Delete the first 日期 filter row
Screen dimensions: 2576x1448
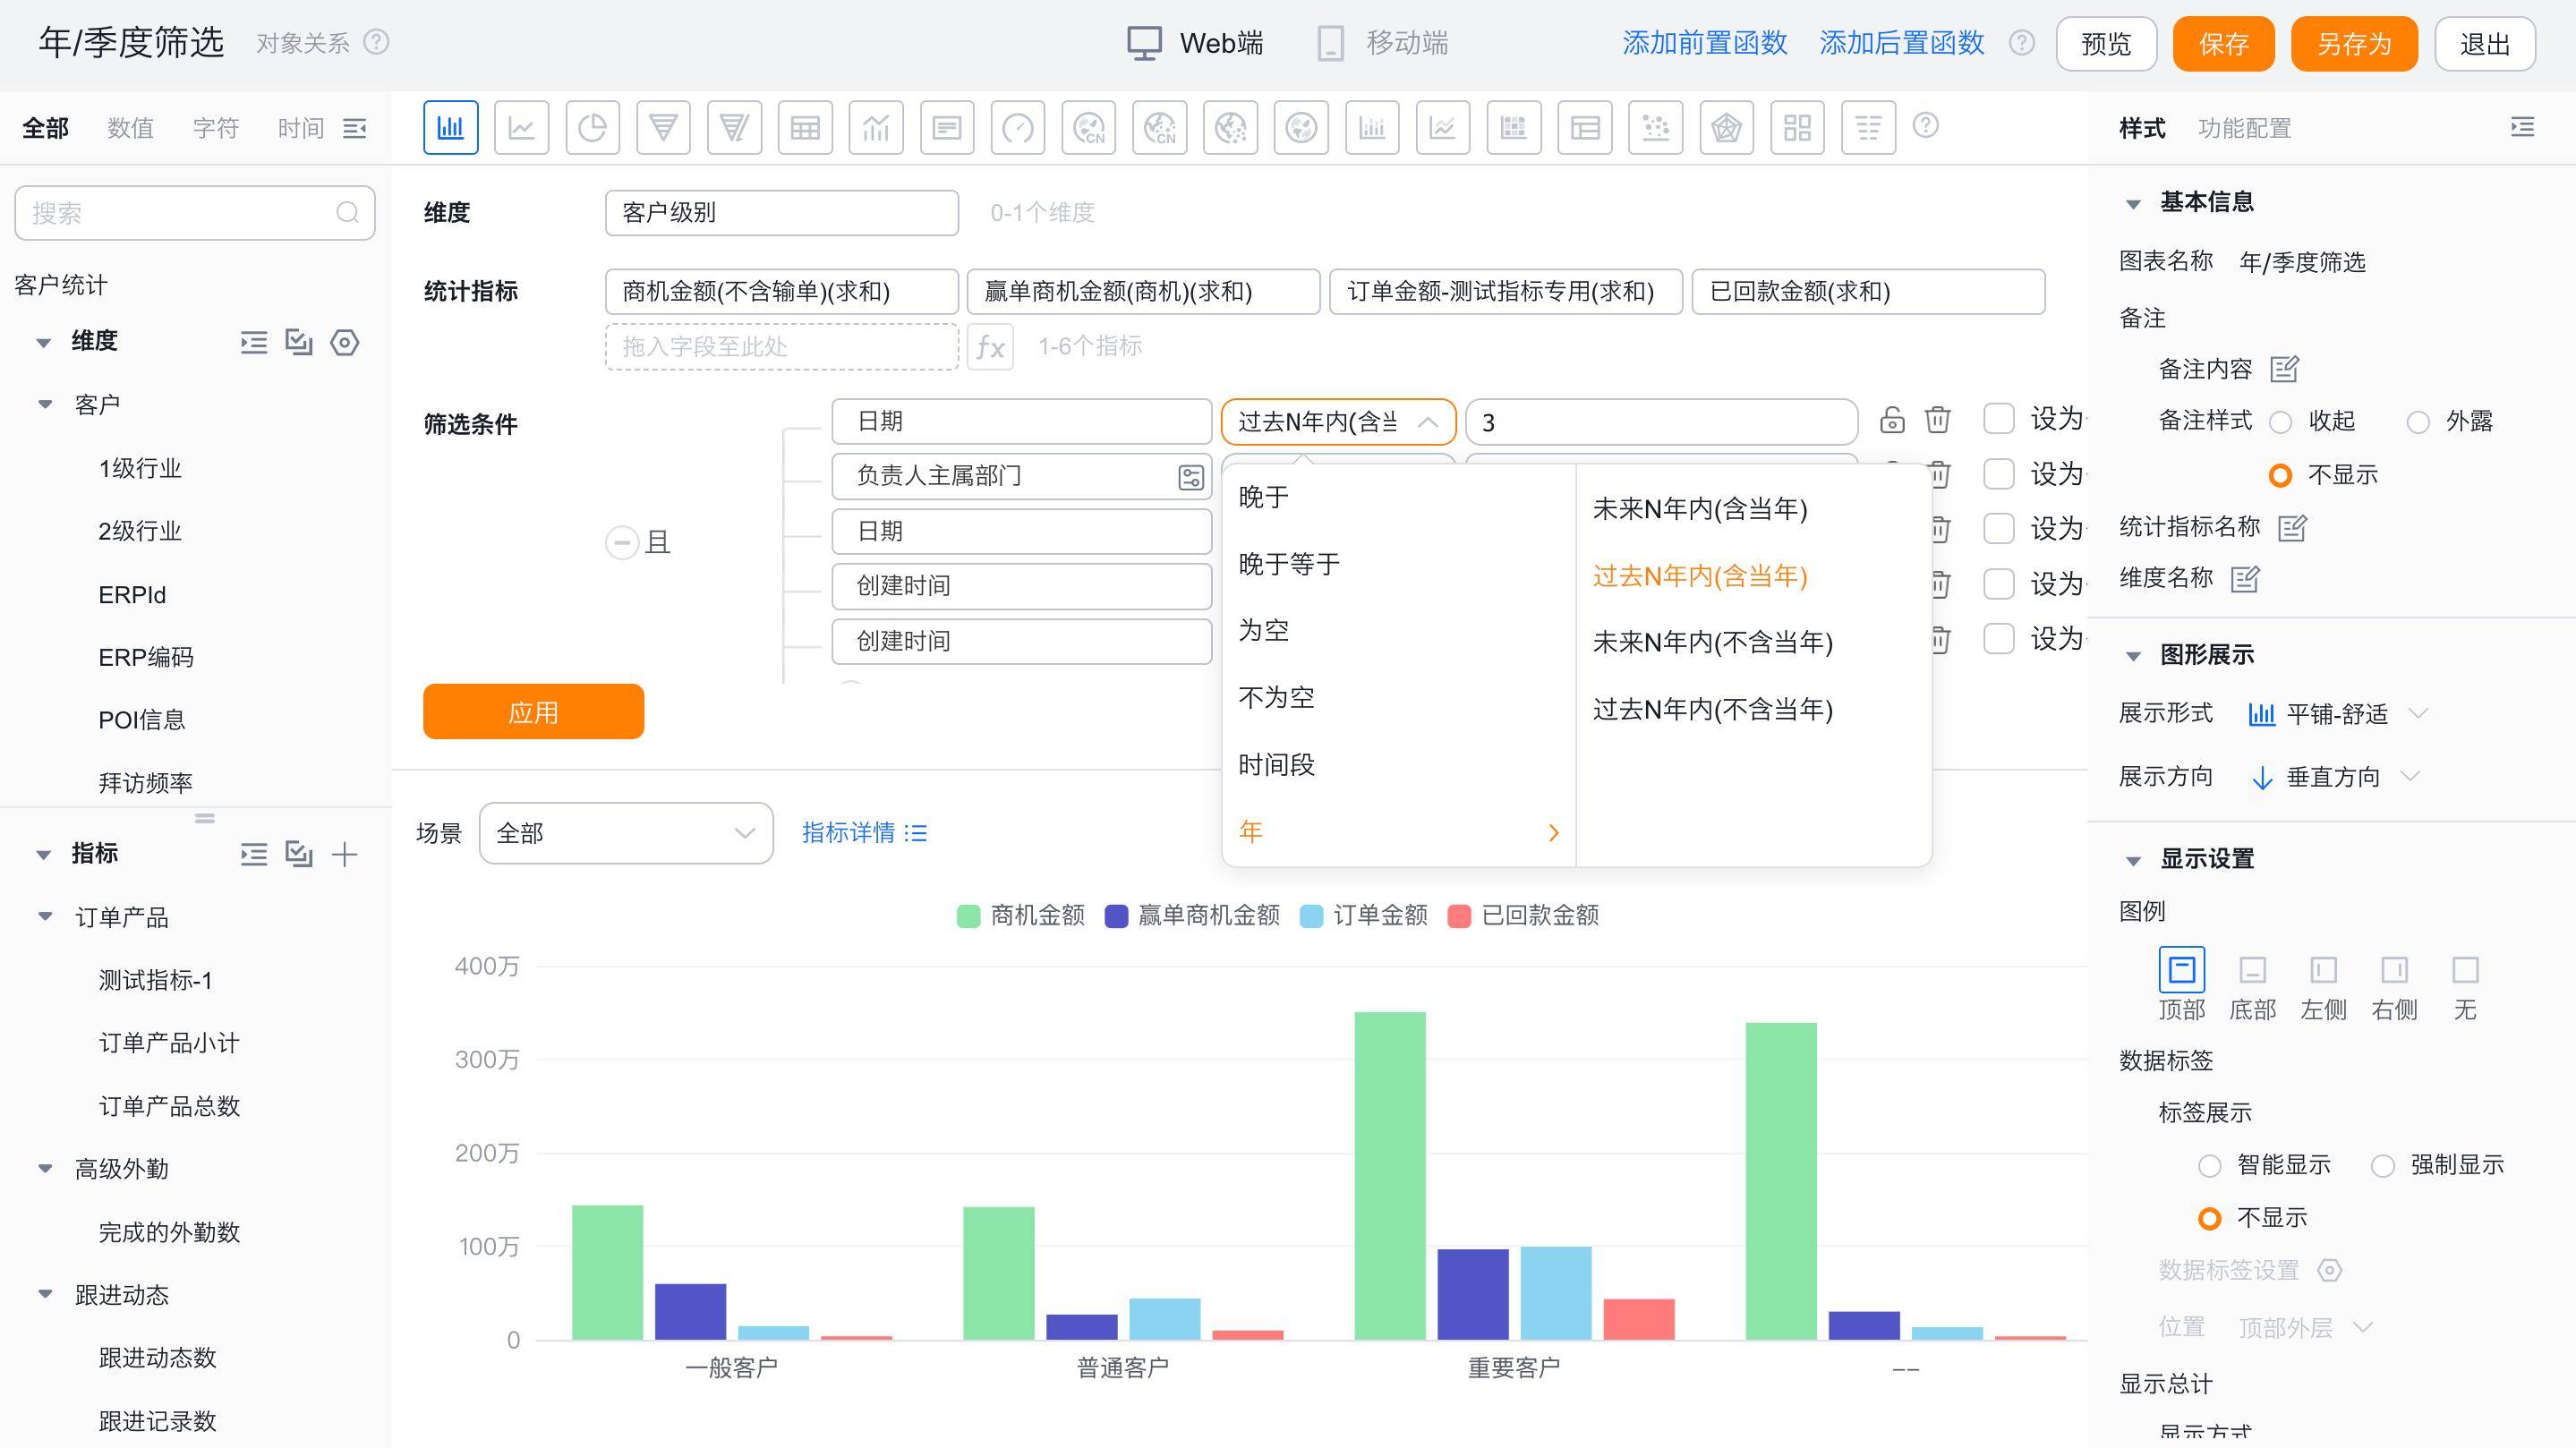tap(1937, 420)
